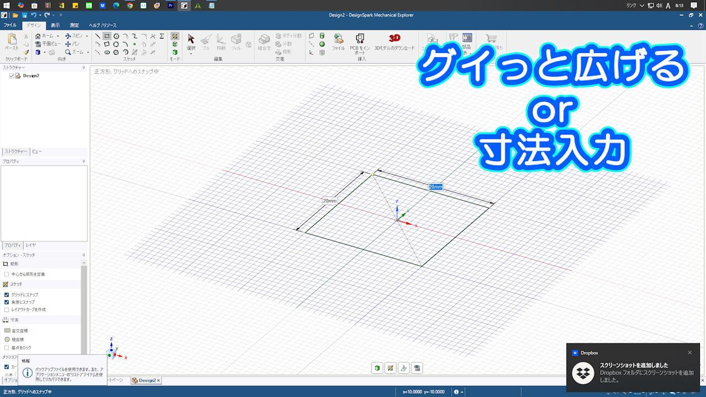This screenshot has width=706, height=397.
Task: Switch to the Measure ribbon tab
Action: (74, 25)
